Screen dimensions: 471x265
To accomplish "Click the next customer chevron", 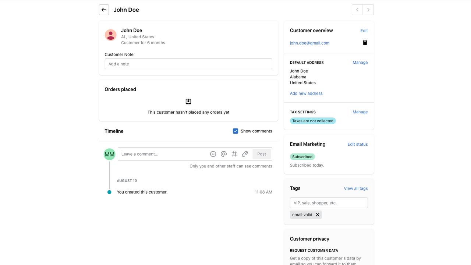I will click(x=368, y=10).
